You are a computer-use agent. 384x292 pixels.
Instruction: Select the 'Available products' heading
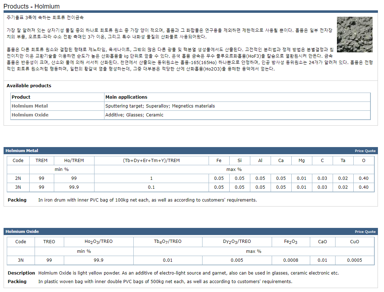pos(29,85)
